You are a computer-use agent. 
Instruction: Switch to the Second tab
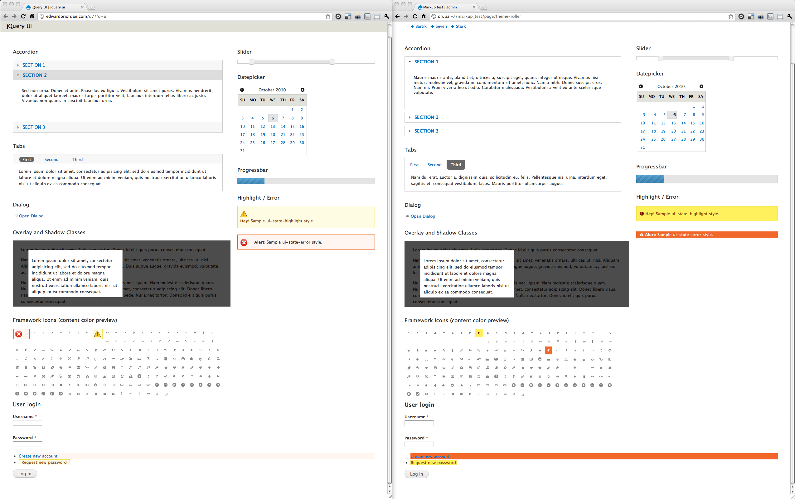click(51, 159)
